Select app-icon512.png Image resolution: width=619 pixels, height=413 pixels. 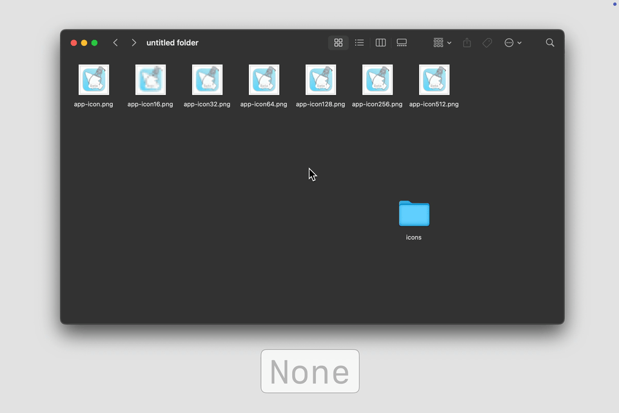coord(434,79)
